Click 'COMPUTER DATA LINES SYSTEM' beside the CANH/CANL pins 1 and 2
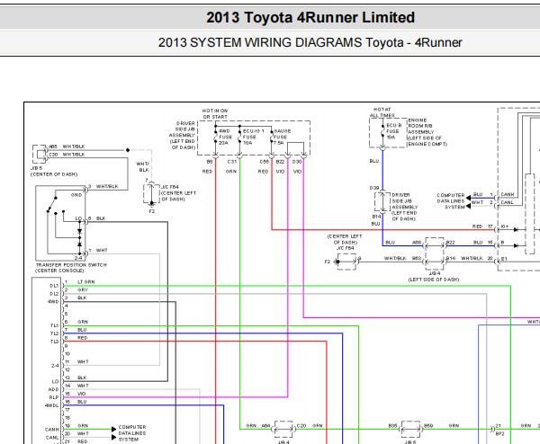 (x=451, y=200)
